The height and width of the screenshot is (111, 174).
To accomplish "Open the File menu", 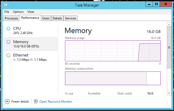I will pos(7,12).
